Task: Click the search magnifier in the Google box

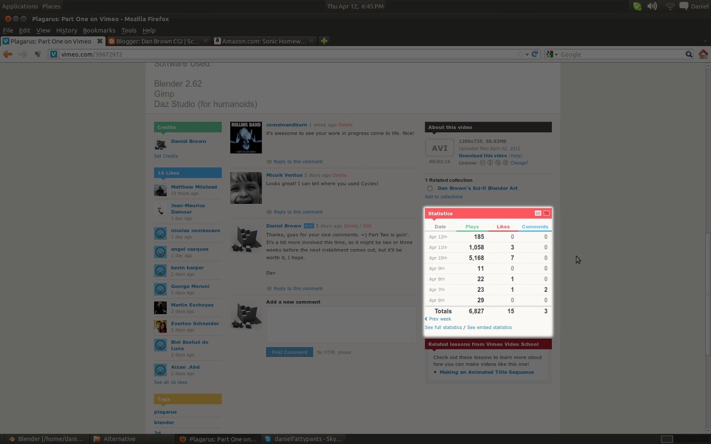Action: point(689,54)
